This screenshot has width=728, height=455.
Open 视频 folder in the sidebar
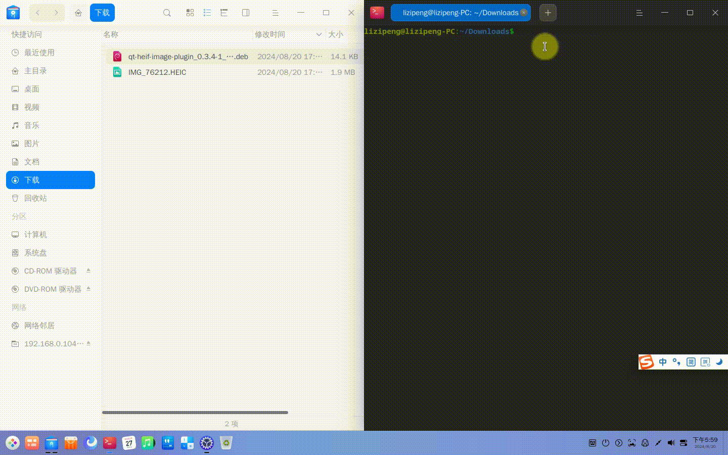pyautogui.click(x=51, y=107)
